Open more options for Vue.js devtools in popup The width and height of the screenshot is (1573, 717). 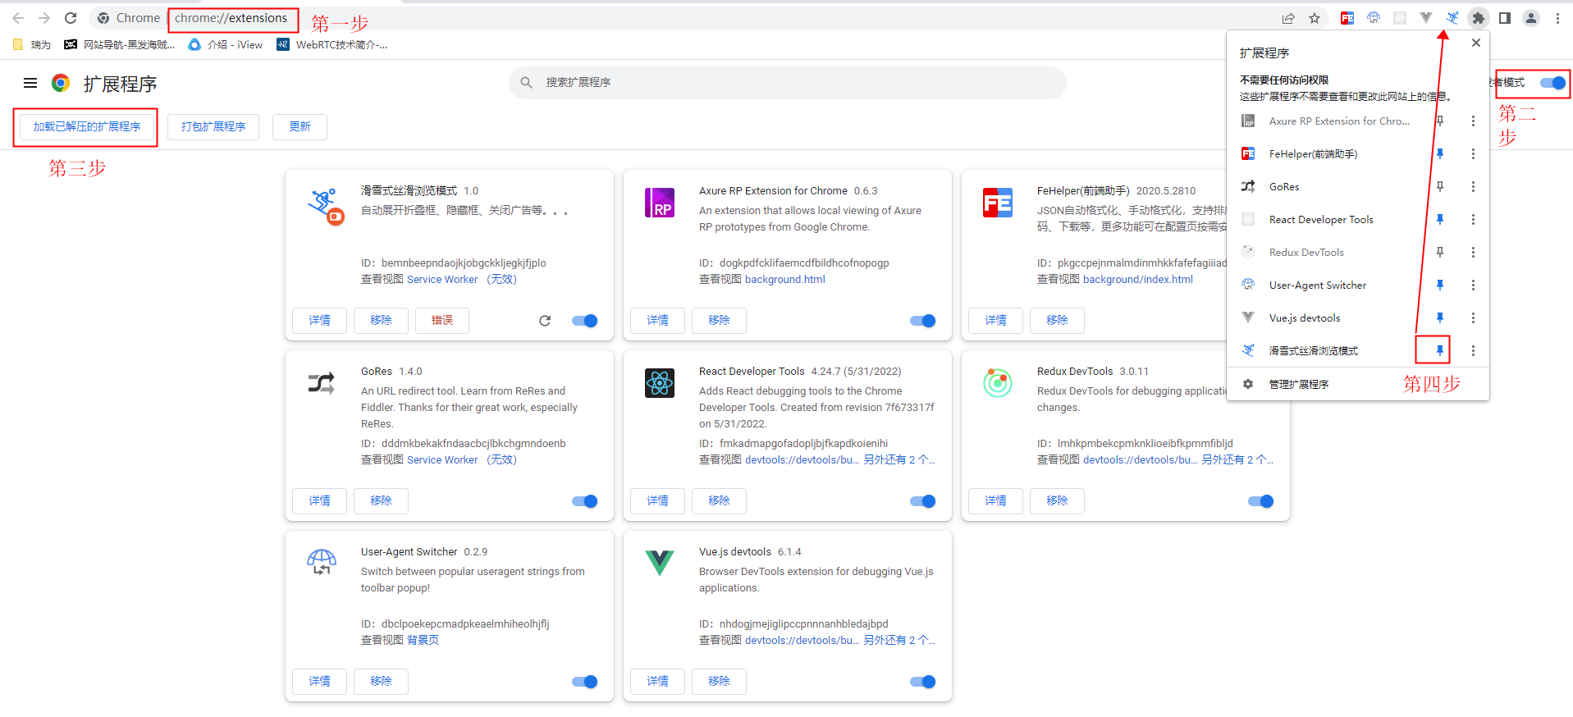tap(1473, 317)
